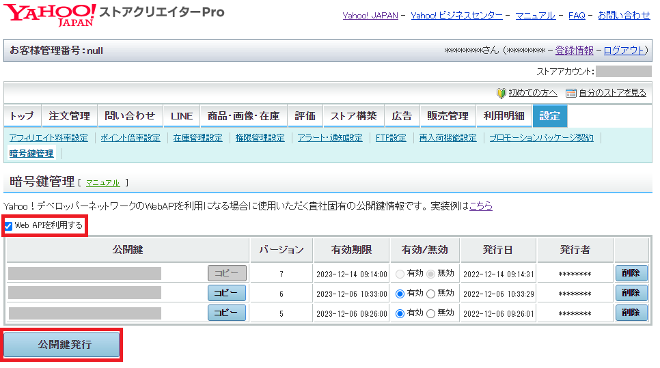Delete the version 7 public key
The width and height of the screenshot is (660, 368).
tap(631, 273)
